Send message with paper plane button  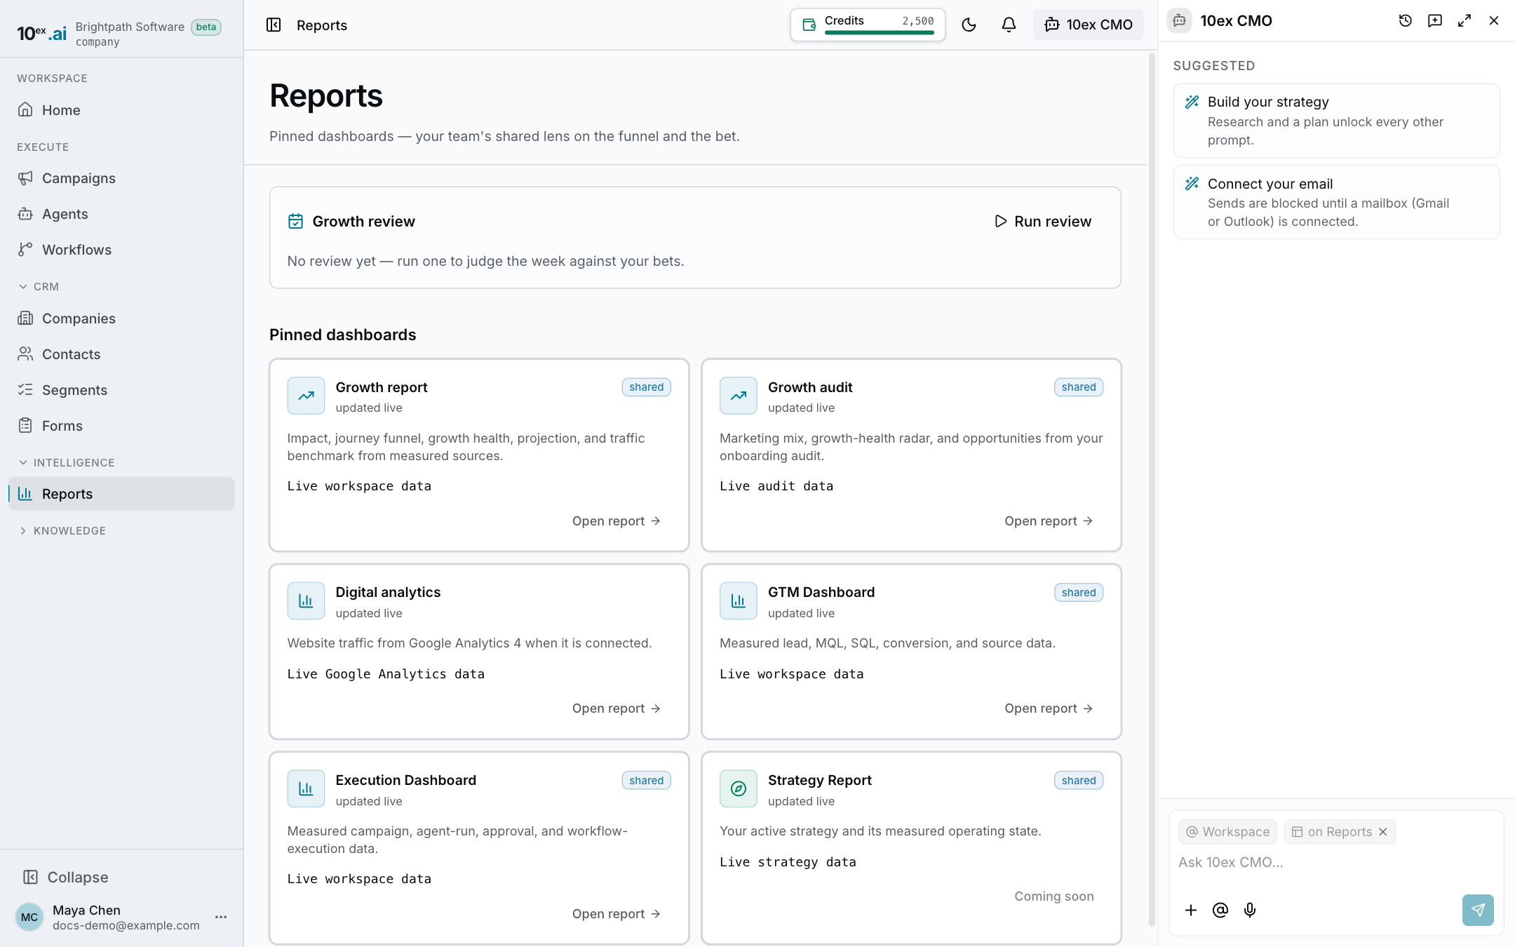[x=1478, y=910]
